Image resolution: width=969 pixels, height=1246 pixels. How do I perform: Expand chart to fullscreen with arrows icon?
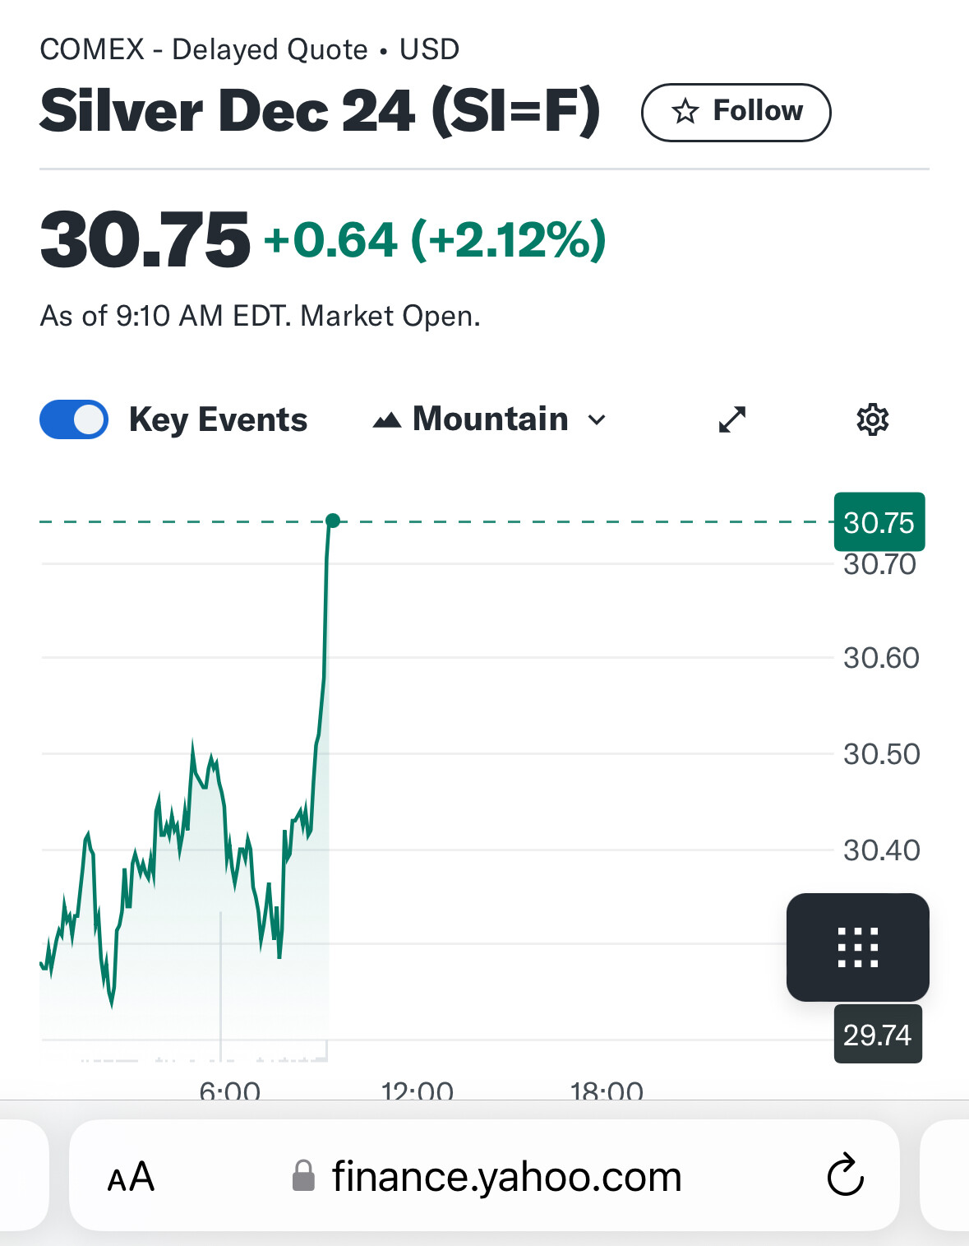coord(731,419)
